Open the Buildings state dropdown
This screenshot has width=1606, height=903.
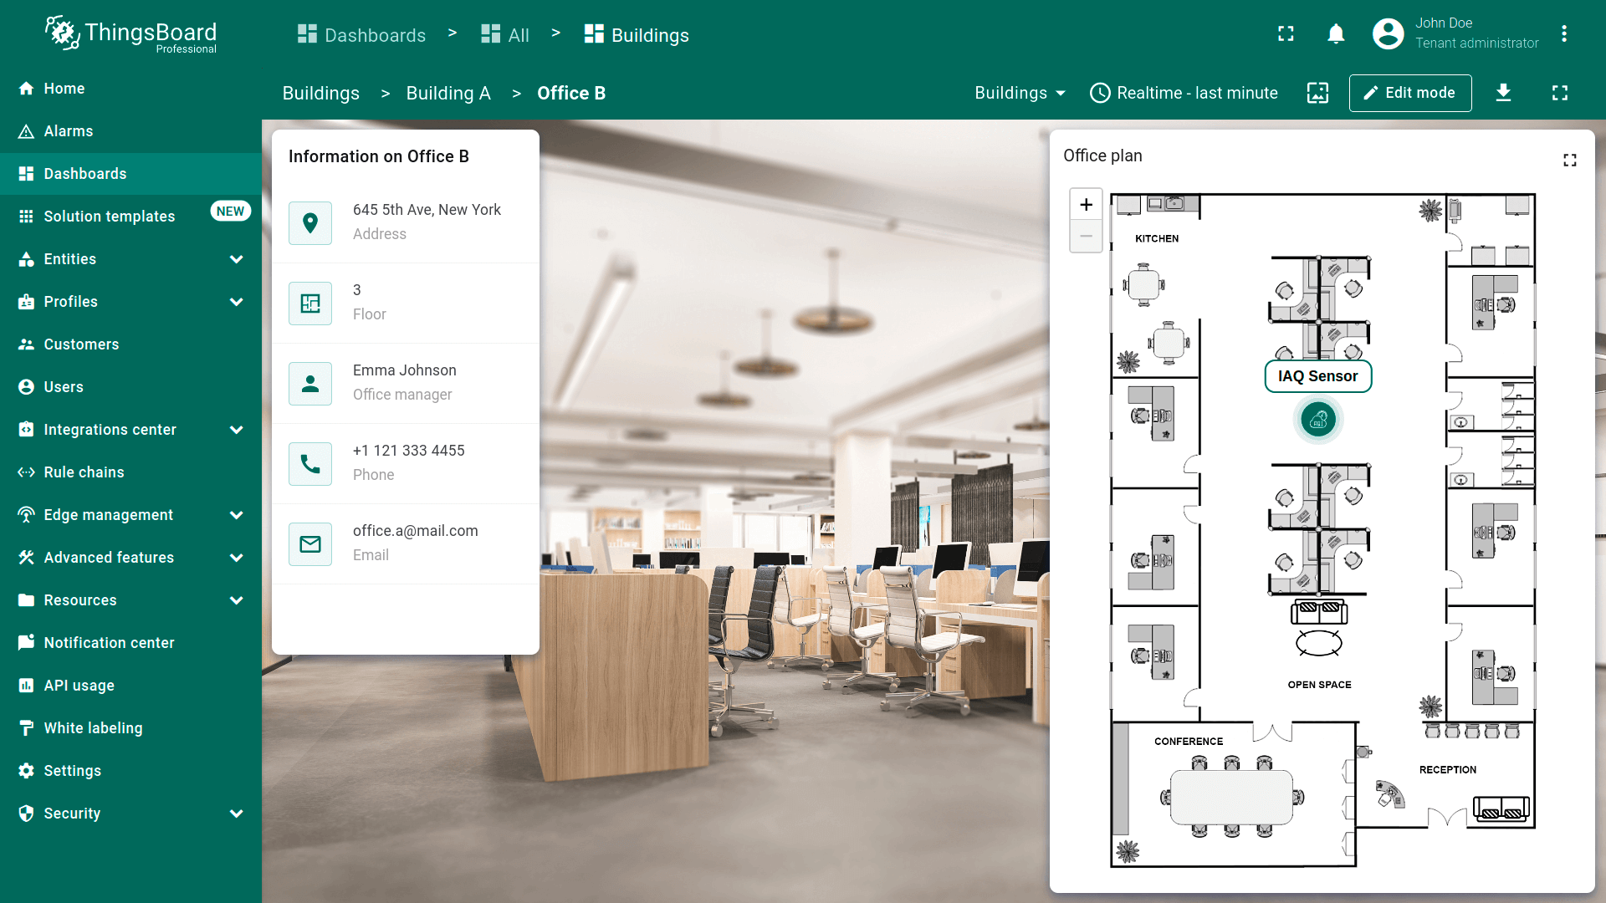tap(1020, 93)
